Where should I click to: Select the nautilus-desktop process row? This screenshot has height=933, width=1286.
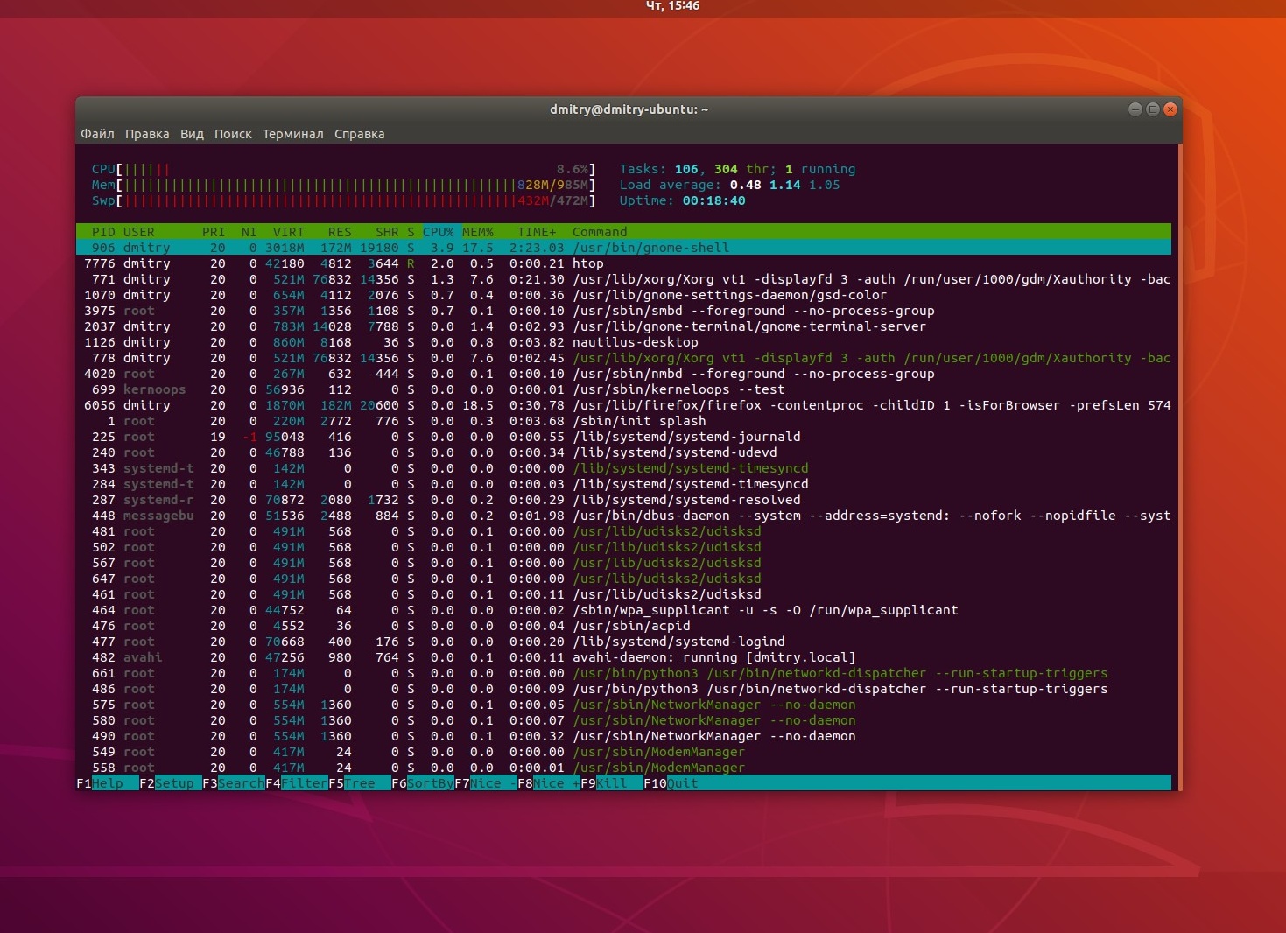tap(623, 342)
